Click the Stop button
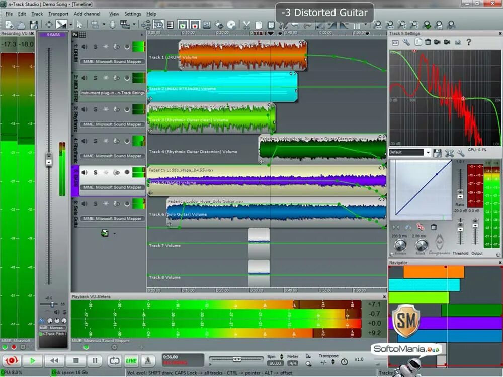The image size is (503, 377). [76, 360]
